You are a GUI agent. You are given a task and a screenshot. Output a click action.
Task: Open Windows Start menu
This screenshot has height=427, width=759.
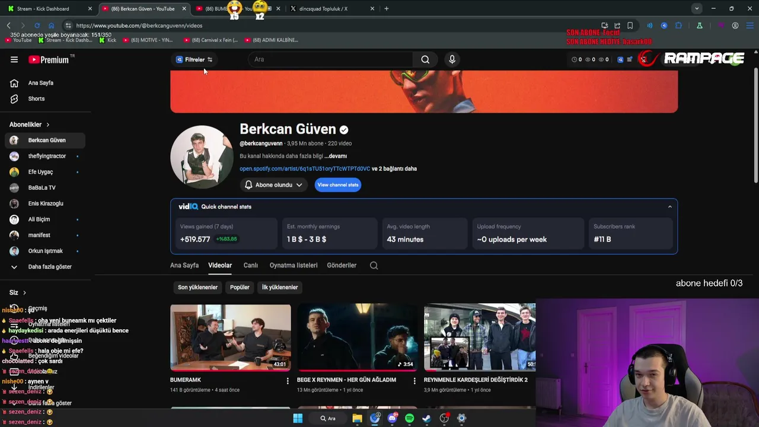pyautogui.click(x=298, y=418)
